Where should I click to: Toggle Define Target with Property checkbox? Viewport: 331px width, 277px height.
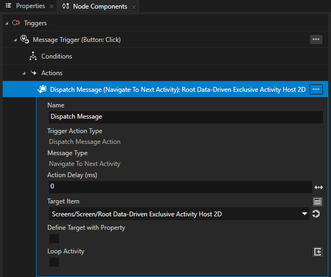54,238
